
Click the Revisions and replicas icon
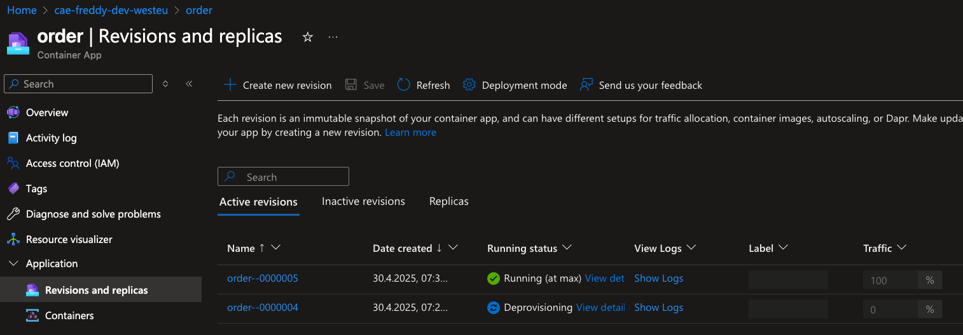point(32,290)
